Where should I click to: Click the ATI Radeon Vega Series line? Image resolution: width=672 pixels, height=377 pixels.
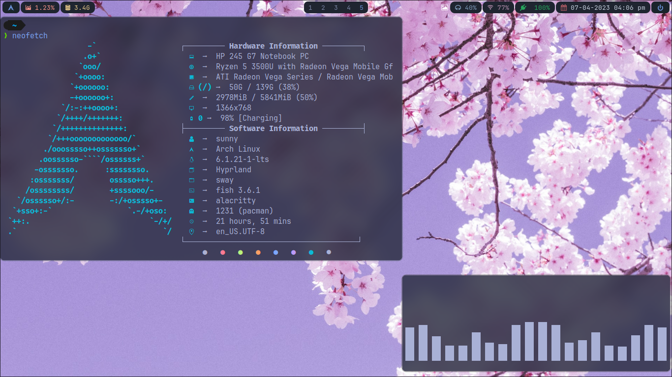tap(305, 77)
